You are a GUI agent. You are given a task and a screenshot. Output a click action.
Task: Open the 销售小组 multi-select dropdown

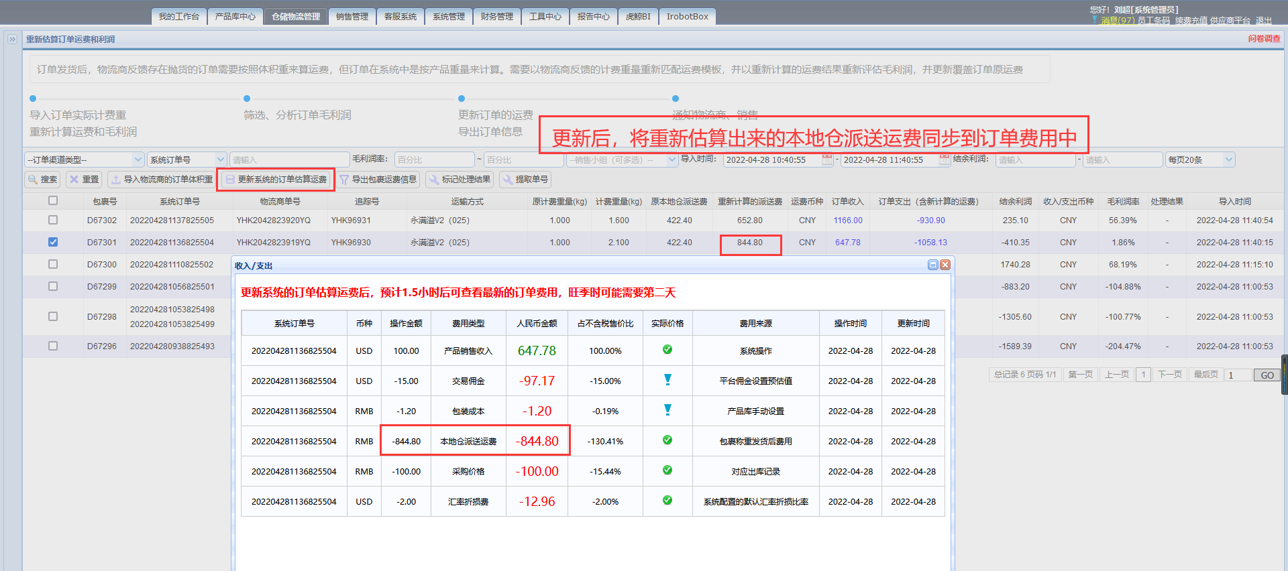click(622, 160)
